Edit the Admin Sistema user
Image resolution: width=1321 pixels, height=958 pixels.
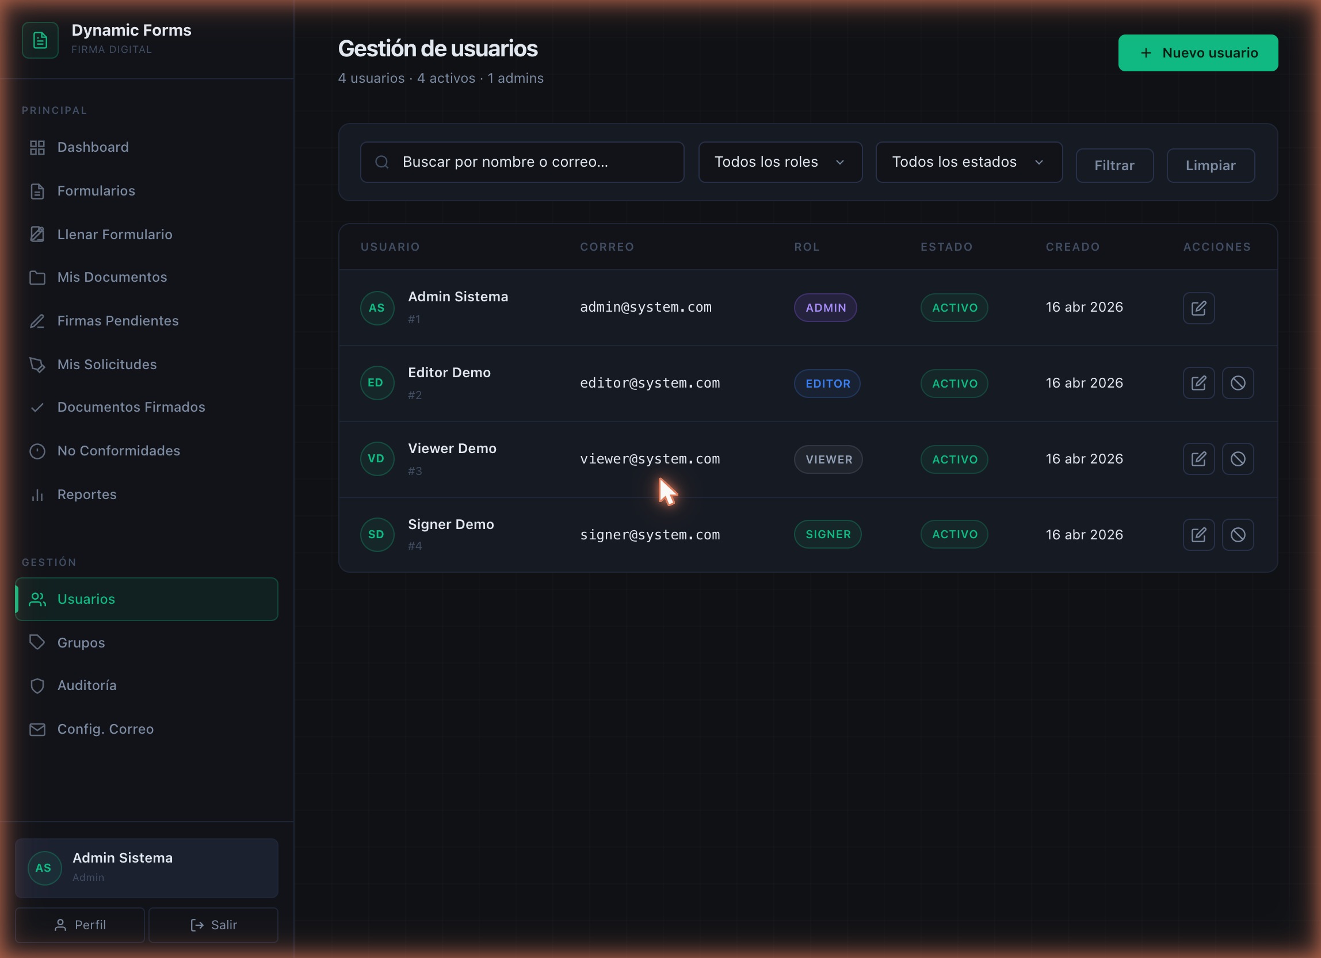1198,308
